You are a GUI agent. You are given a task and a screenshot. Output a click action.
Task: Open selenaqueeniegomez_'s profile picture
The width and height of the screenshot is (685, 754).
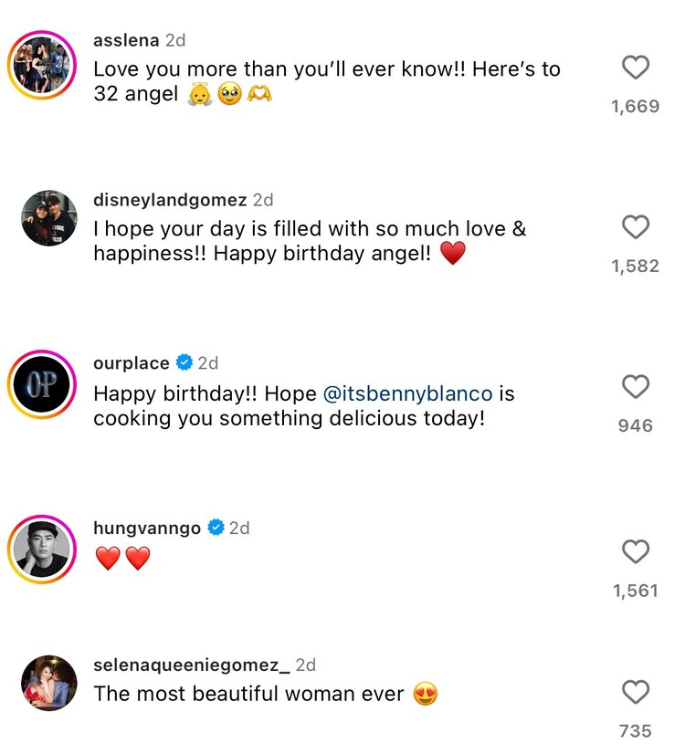coord(48,680)
